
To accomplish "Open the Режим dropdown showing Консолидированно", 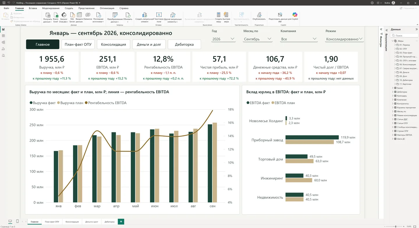I will (x=344, y=39).
